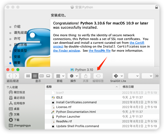This screenshot has width=164, height=134.
Task: Open the Action gear dropdown menu
Action: (73, 76)
